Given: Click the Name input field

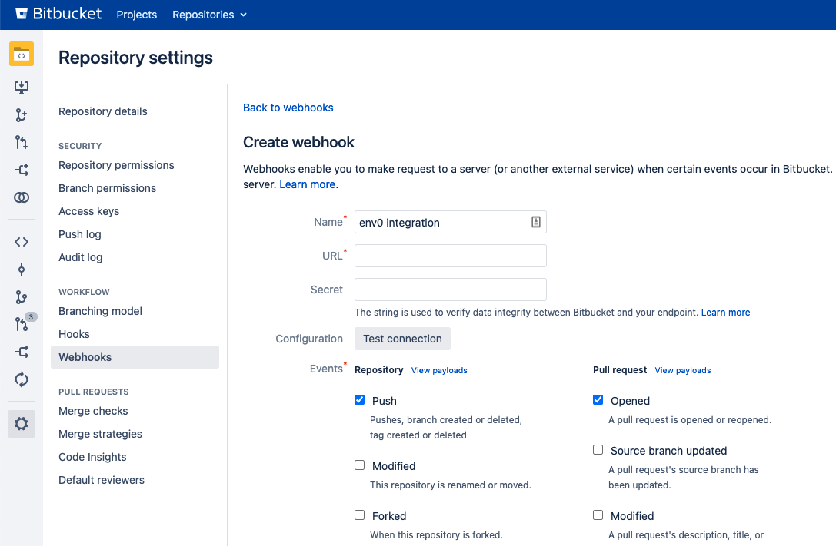Looking at the screenshot, I should (451, 222).
